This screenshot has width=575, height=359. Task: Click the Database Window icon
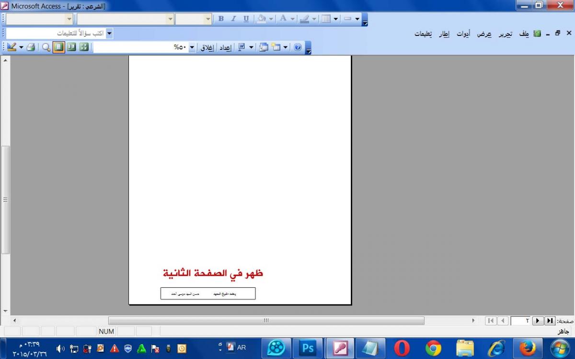264,47
